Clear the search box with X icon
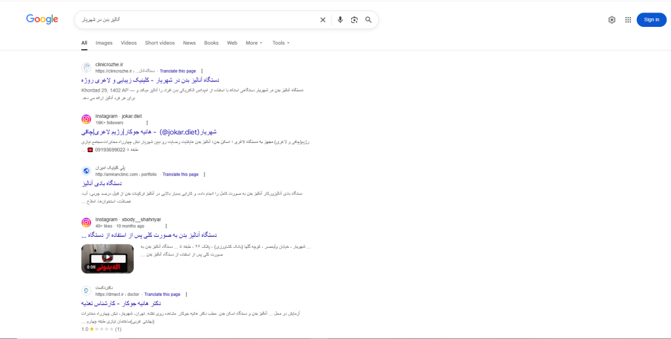671x339 pixels. coord(323,20)
